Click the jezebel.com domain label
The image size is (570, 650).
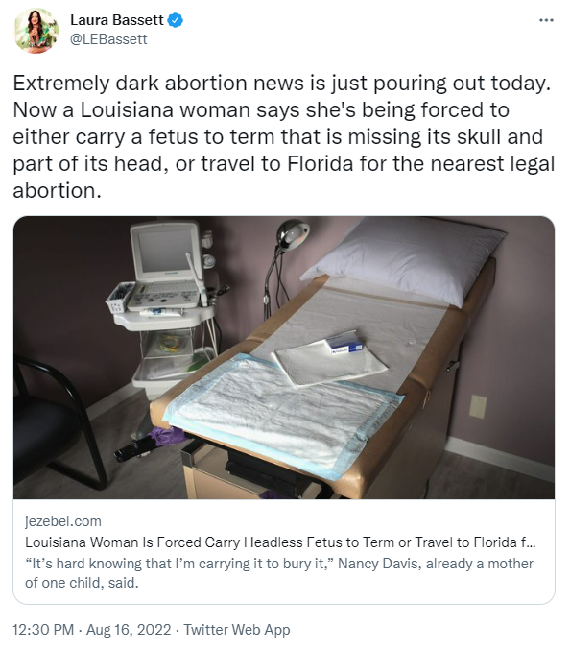(63, 521)
